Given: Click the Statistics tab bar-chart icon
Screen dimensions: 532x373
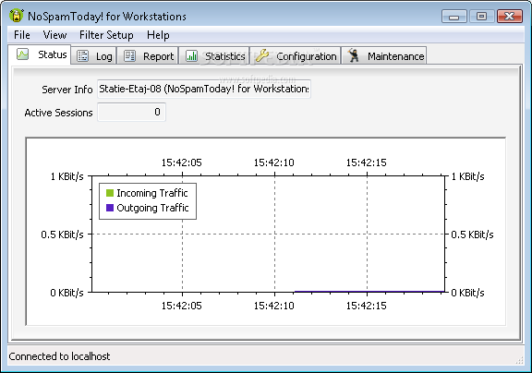Looking at the screenshot, I should pyautogui.click(x=192, y=56).
